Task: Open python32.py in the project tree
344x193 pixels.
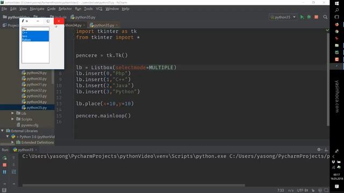Action: 37,90
